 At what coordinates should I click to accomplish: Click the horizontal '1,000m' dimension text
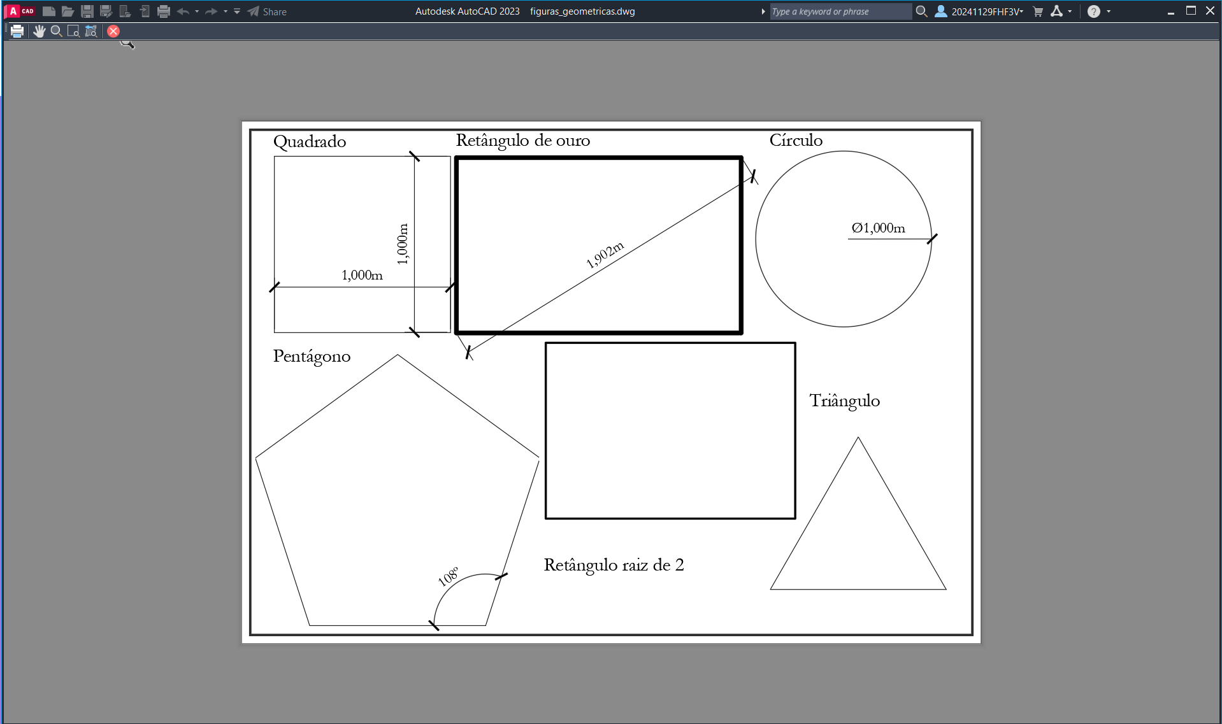(x=362, y=275)
